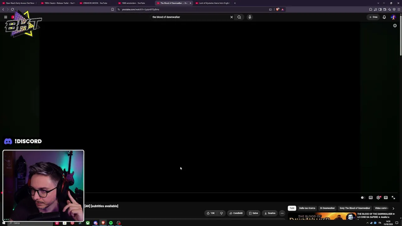Open the YouTube account avatar menu
402x226 pixels.
pos(393,17)
